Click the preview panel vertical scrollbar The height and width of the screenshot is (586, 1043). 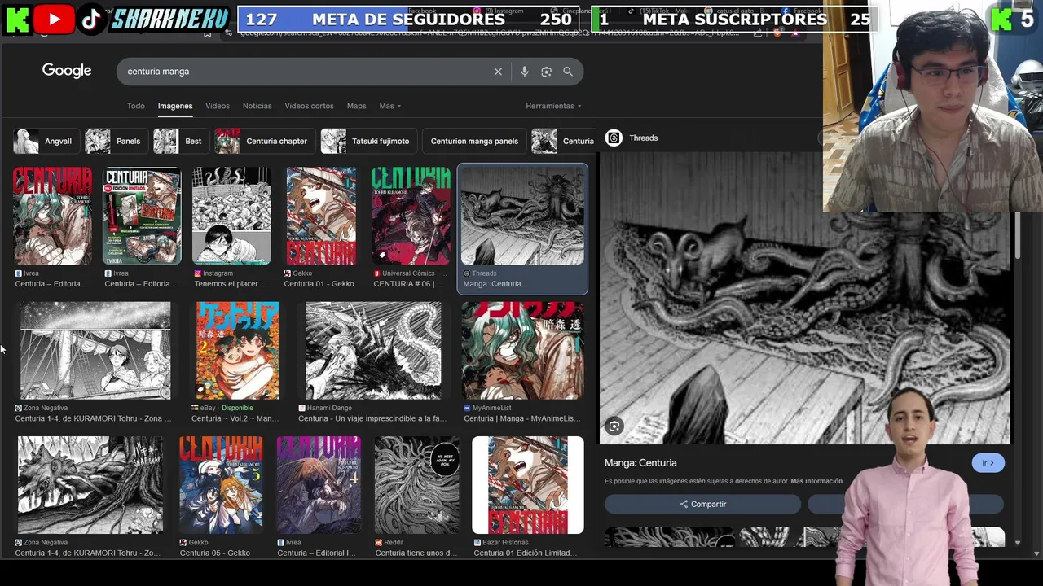pos(1018,236)
